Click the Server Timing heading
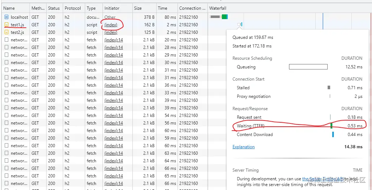This screenshot has height=190, width=372. click(245, 170)
